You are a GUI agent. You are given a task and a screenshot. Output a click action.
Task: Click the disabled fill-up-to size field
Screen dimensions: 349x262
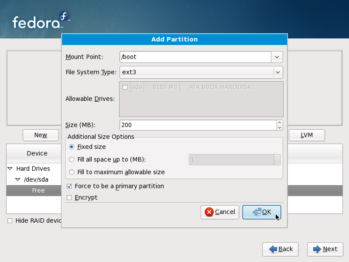pyautogui.click(x=232, y=159)
